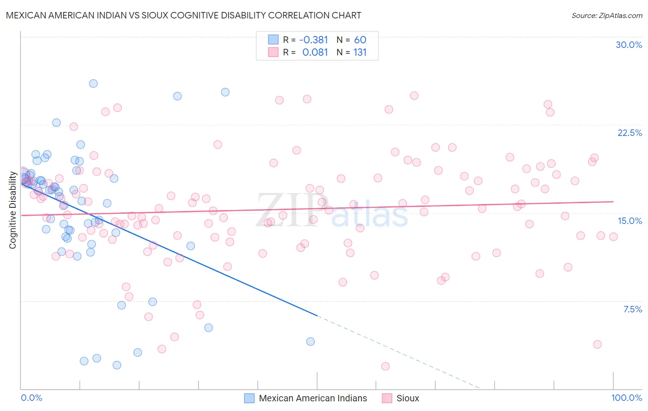Click the right end of pink regression line

tap(613, 201)
